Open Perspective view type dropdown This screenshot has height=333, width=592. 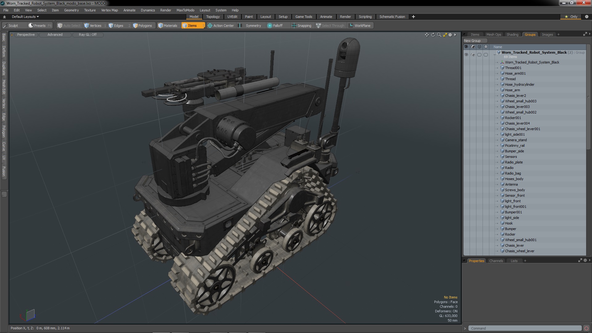click(x=26, y=35)
